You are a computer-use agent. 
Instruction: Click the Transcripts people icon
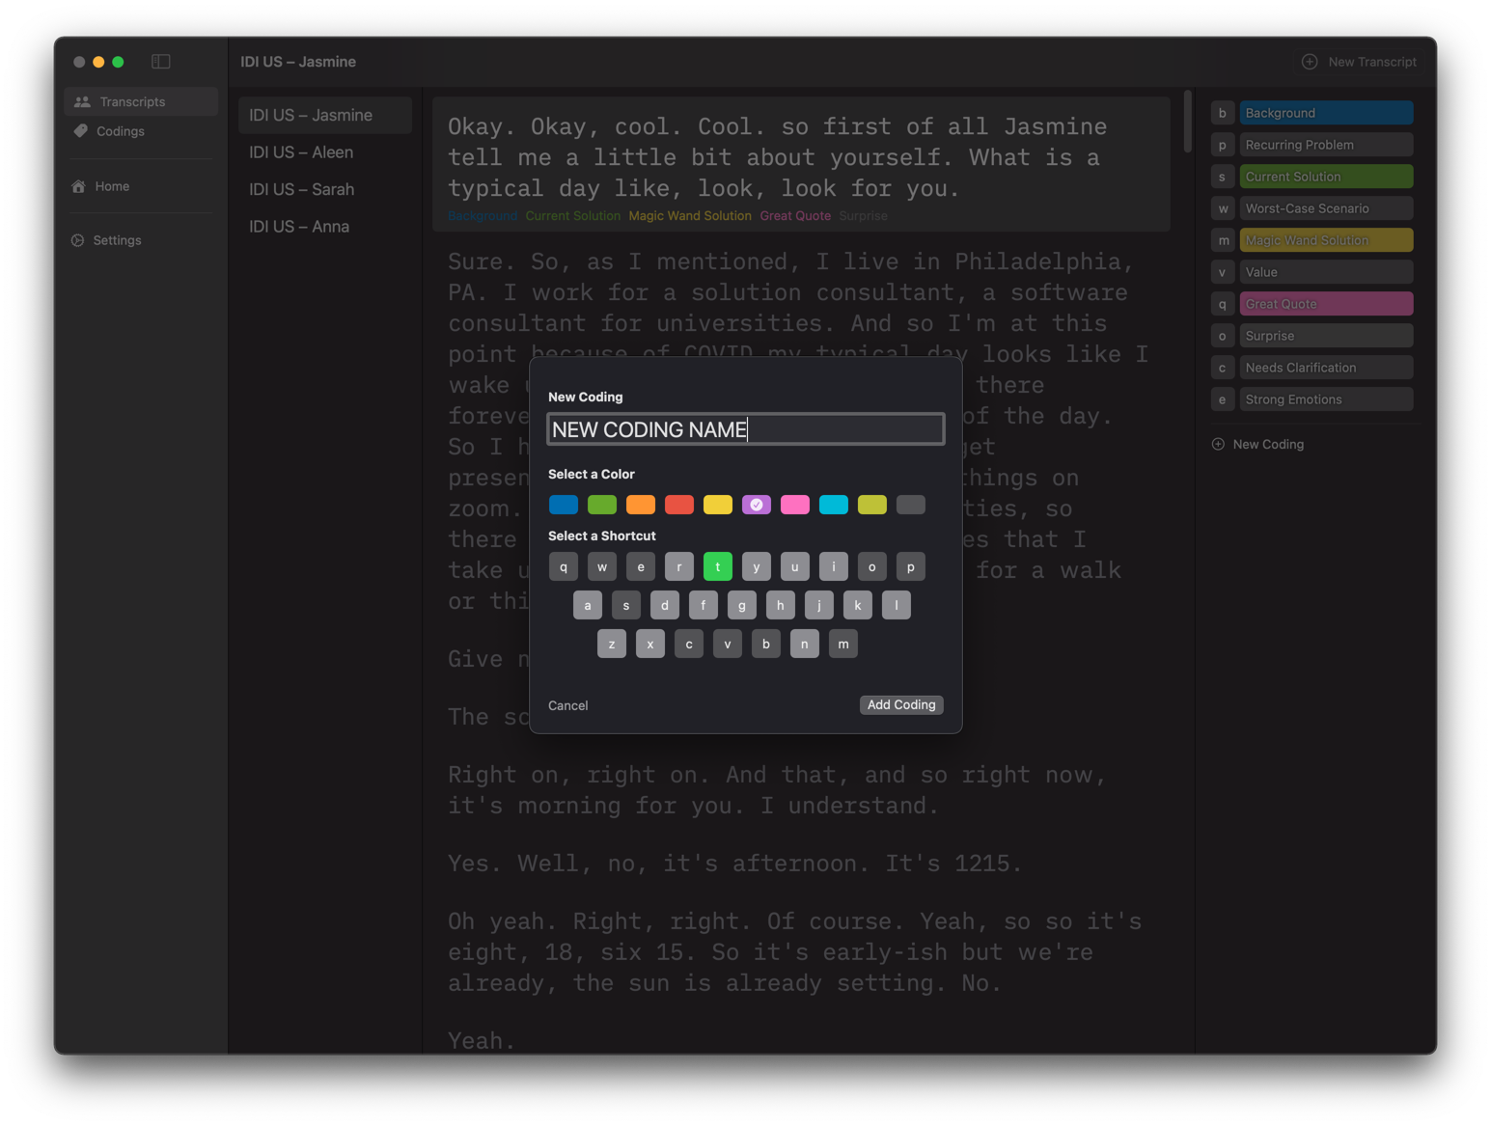[x=82, y=101]
